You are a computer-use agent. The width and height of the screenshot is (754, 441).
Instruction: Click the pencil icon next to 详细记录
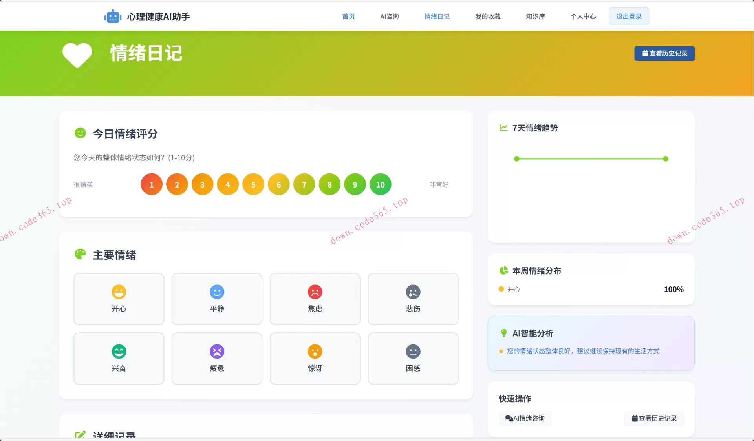click(81, 435)
